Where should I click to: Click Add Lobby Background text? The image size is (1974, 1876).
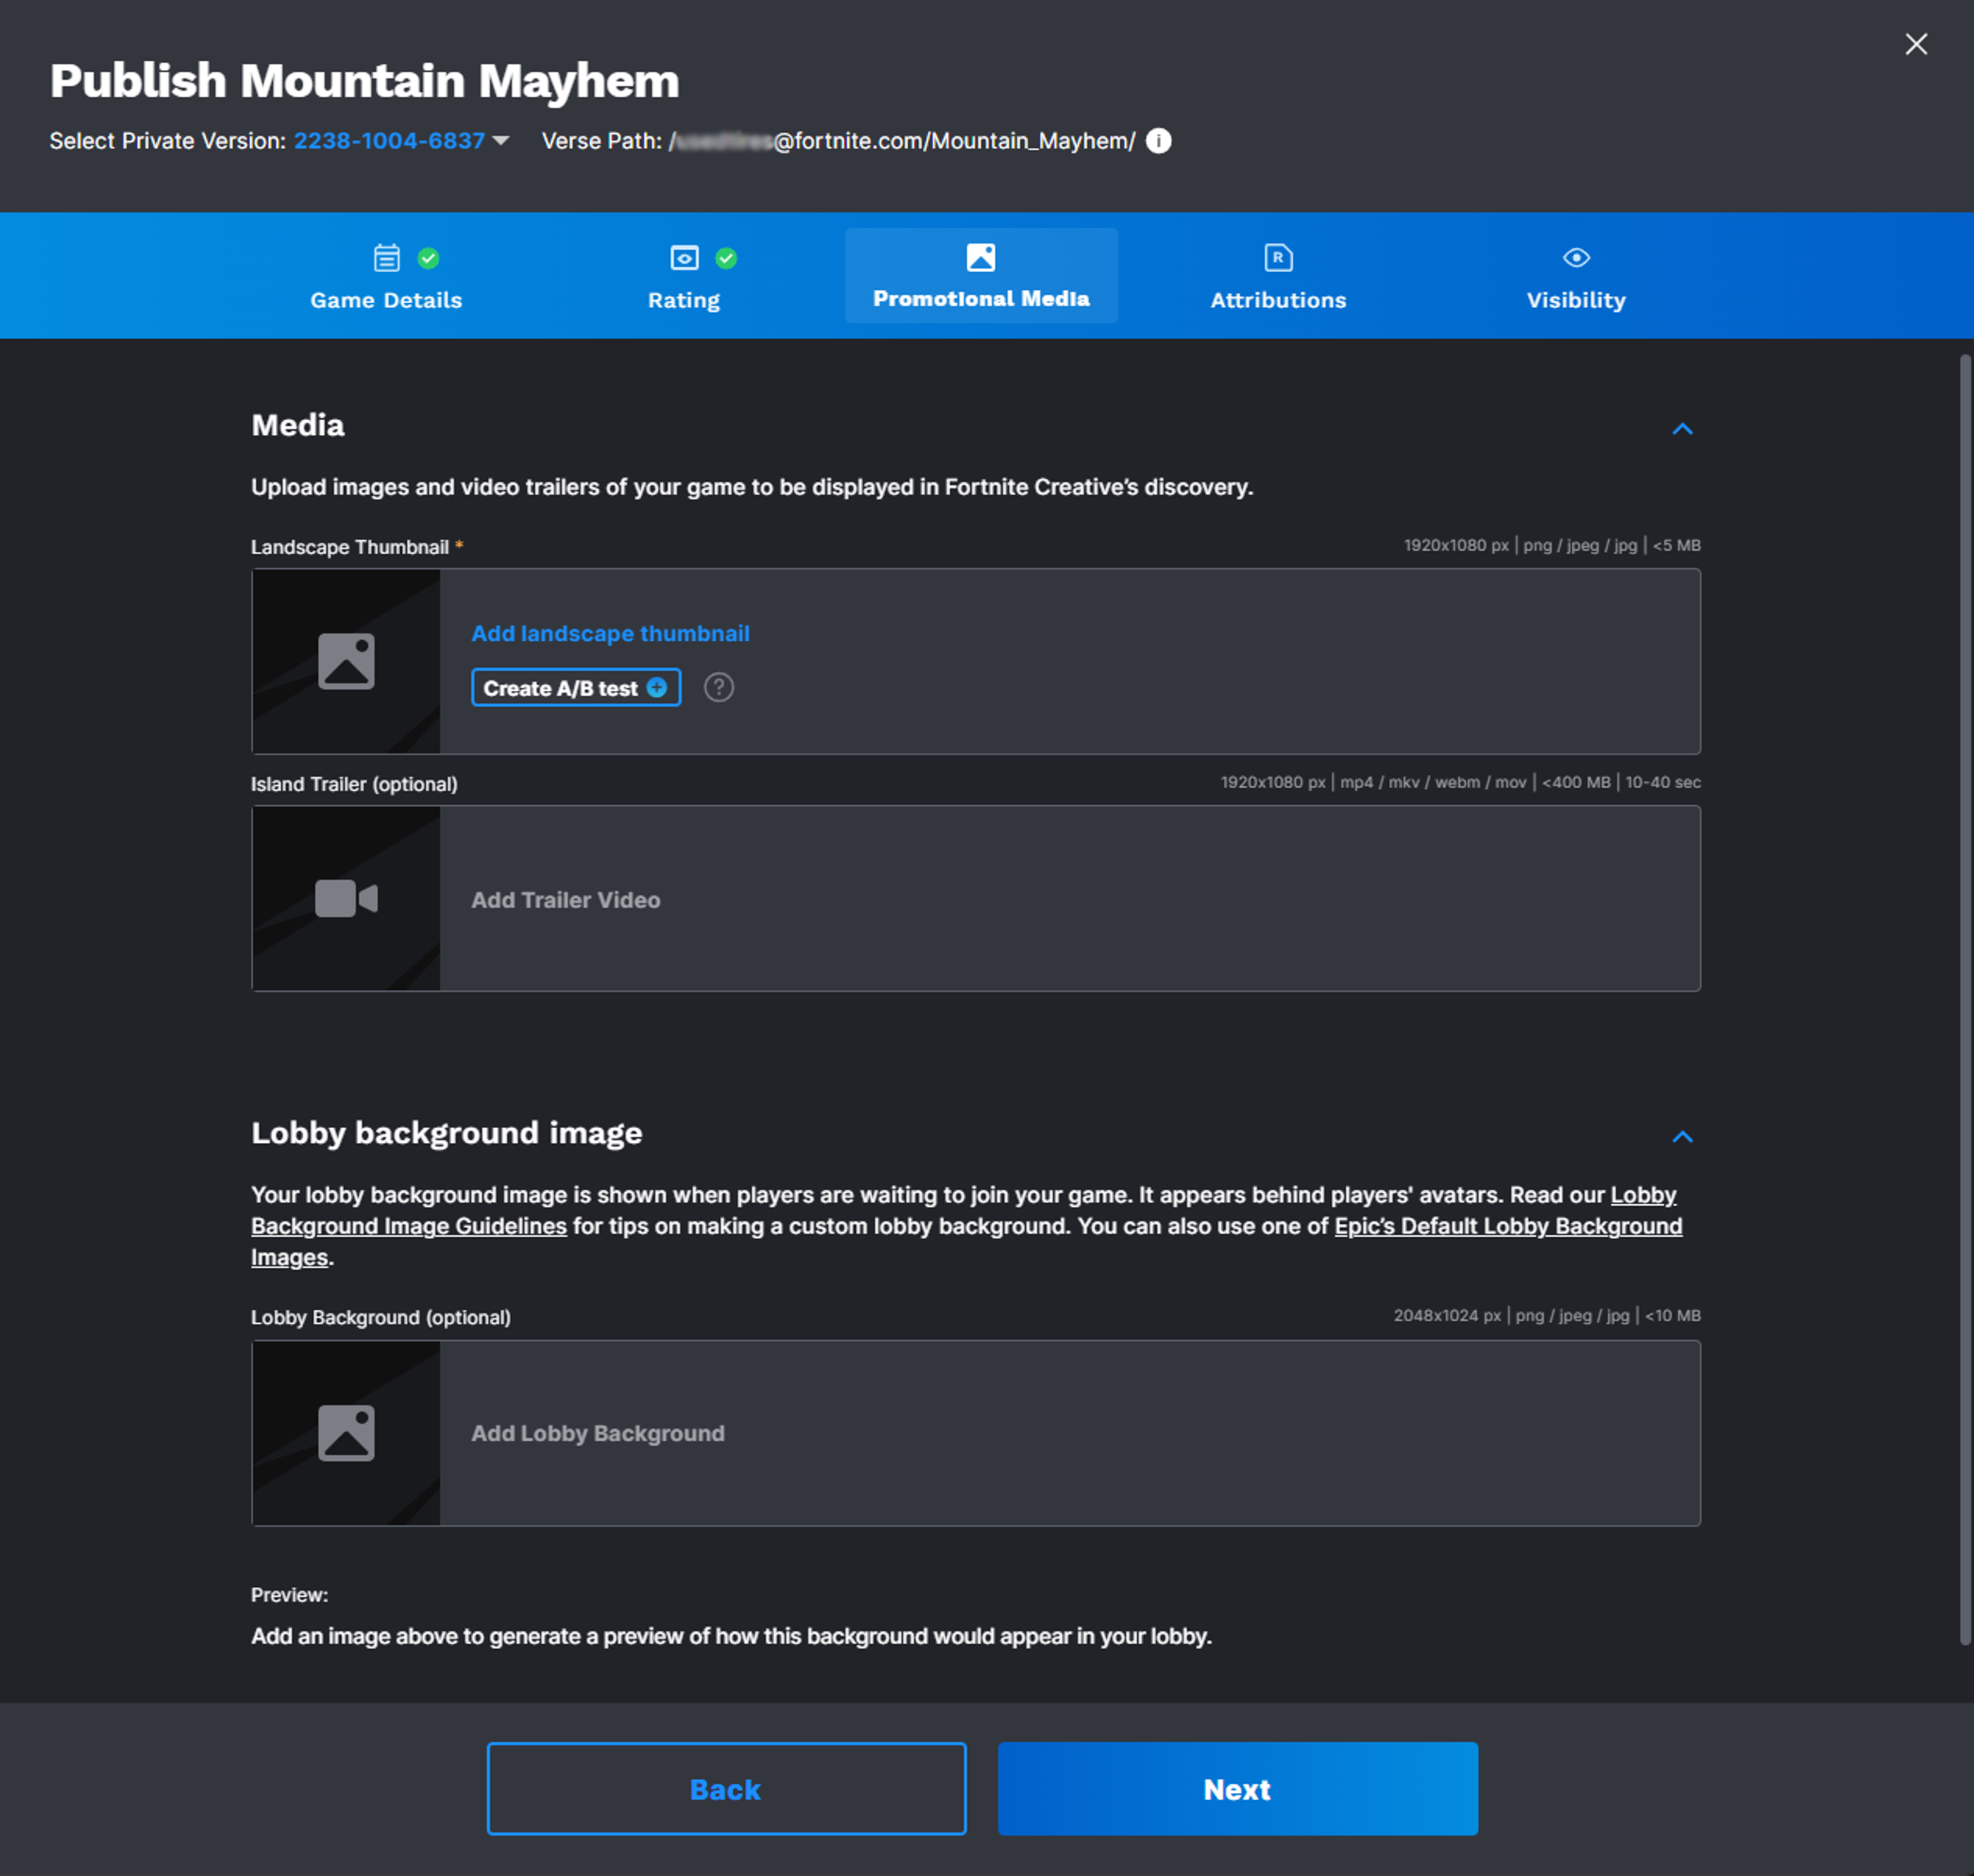(598, 1433)
